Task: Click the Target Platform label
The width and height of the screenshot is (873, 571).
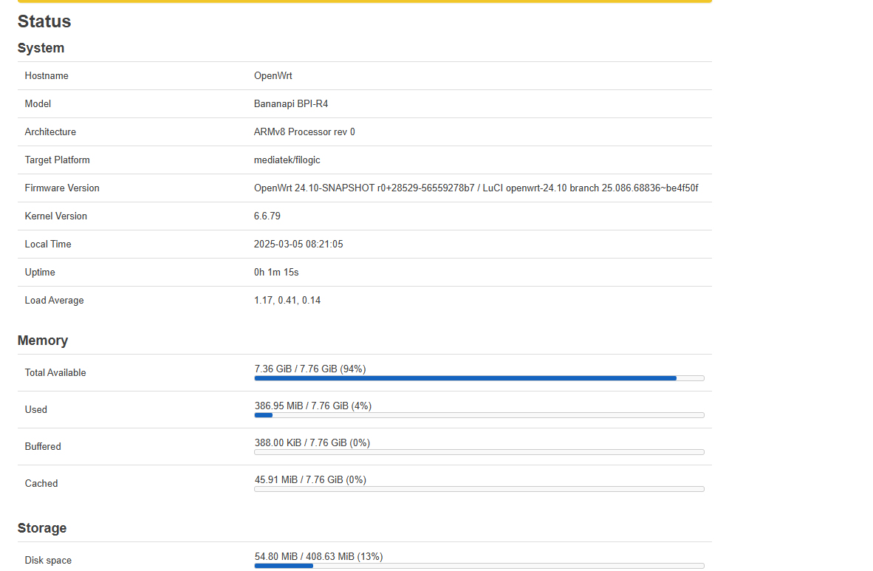Action: pyautogui.click(x=58, y=160)
